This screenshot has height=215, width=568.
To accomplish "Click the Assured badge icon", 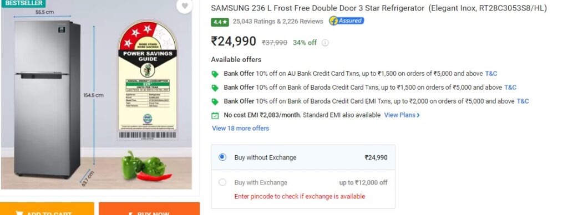I will coord(346,21).
